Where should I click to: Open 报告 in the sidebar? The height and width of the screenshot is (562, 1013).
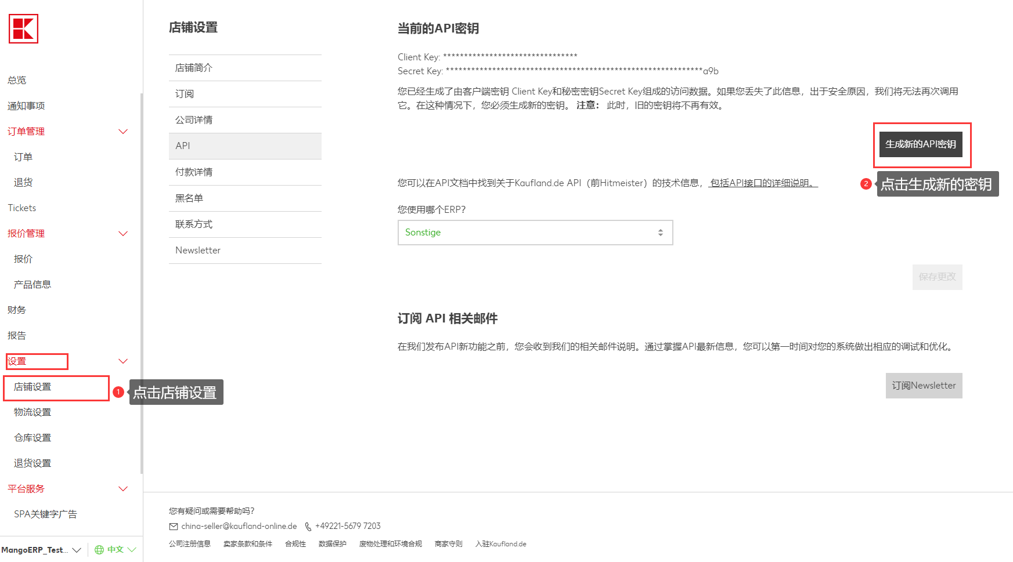pyautogui.click(x=17, y=335)
